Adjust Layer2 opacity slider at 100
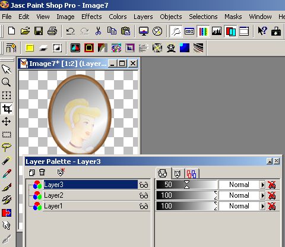 coord(186,195)
